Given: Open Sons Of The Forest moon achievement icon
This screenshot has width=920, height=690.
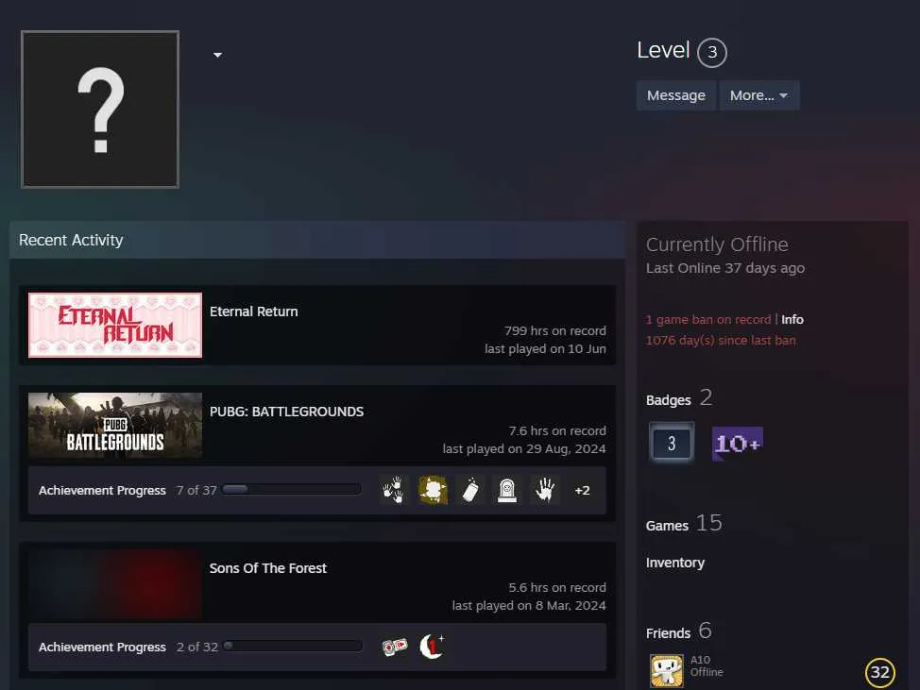Looking at the screenshot, I should pyautogui.click(x=432, y=647).
